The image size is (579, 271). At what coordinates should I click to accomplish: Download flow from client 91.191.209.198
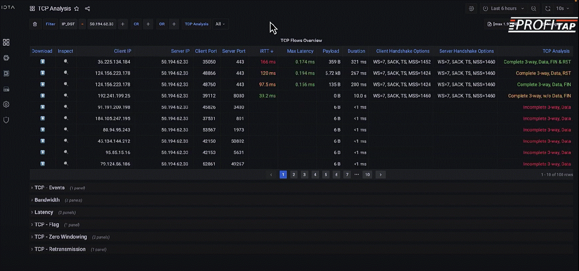point(42,107)
